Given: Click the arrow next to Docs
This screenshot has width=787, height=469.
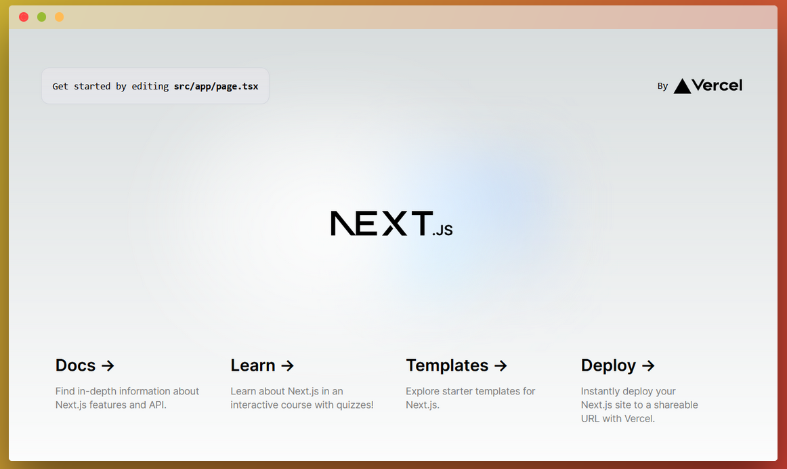Looking at the screenshot, I should (x=108, y=366).
